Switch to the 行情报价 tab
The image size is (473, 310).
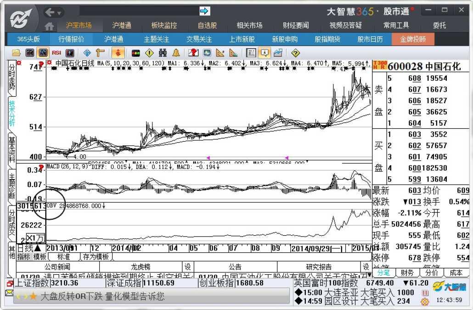point(71,39)
